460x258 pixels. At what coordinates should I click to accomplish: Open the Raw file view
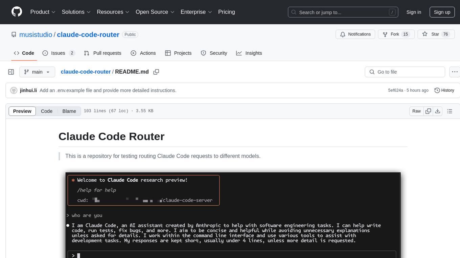click(x=416, y=111)
